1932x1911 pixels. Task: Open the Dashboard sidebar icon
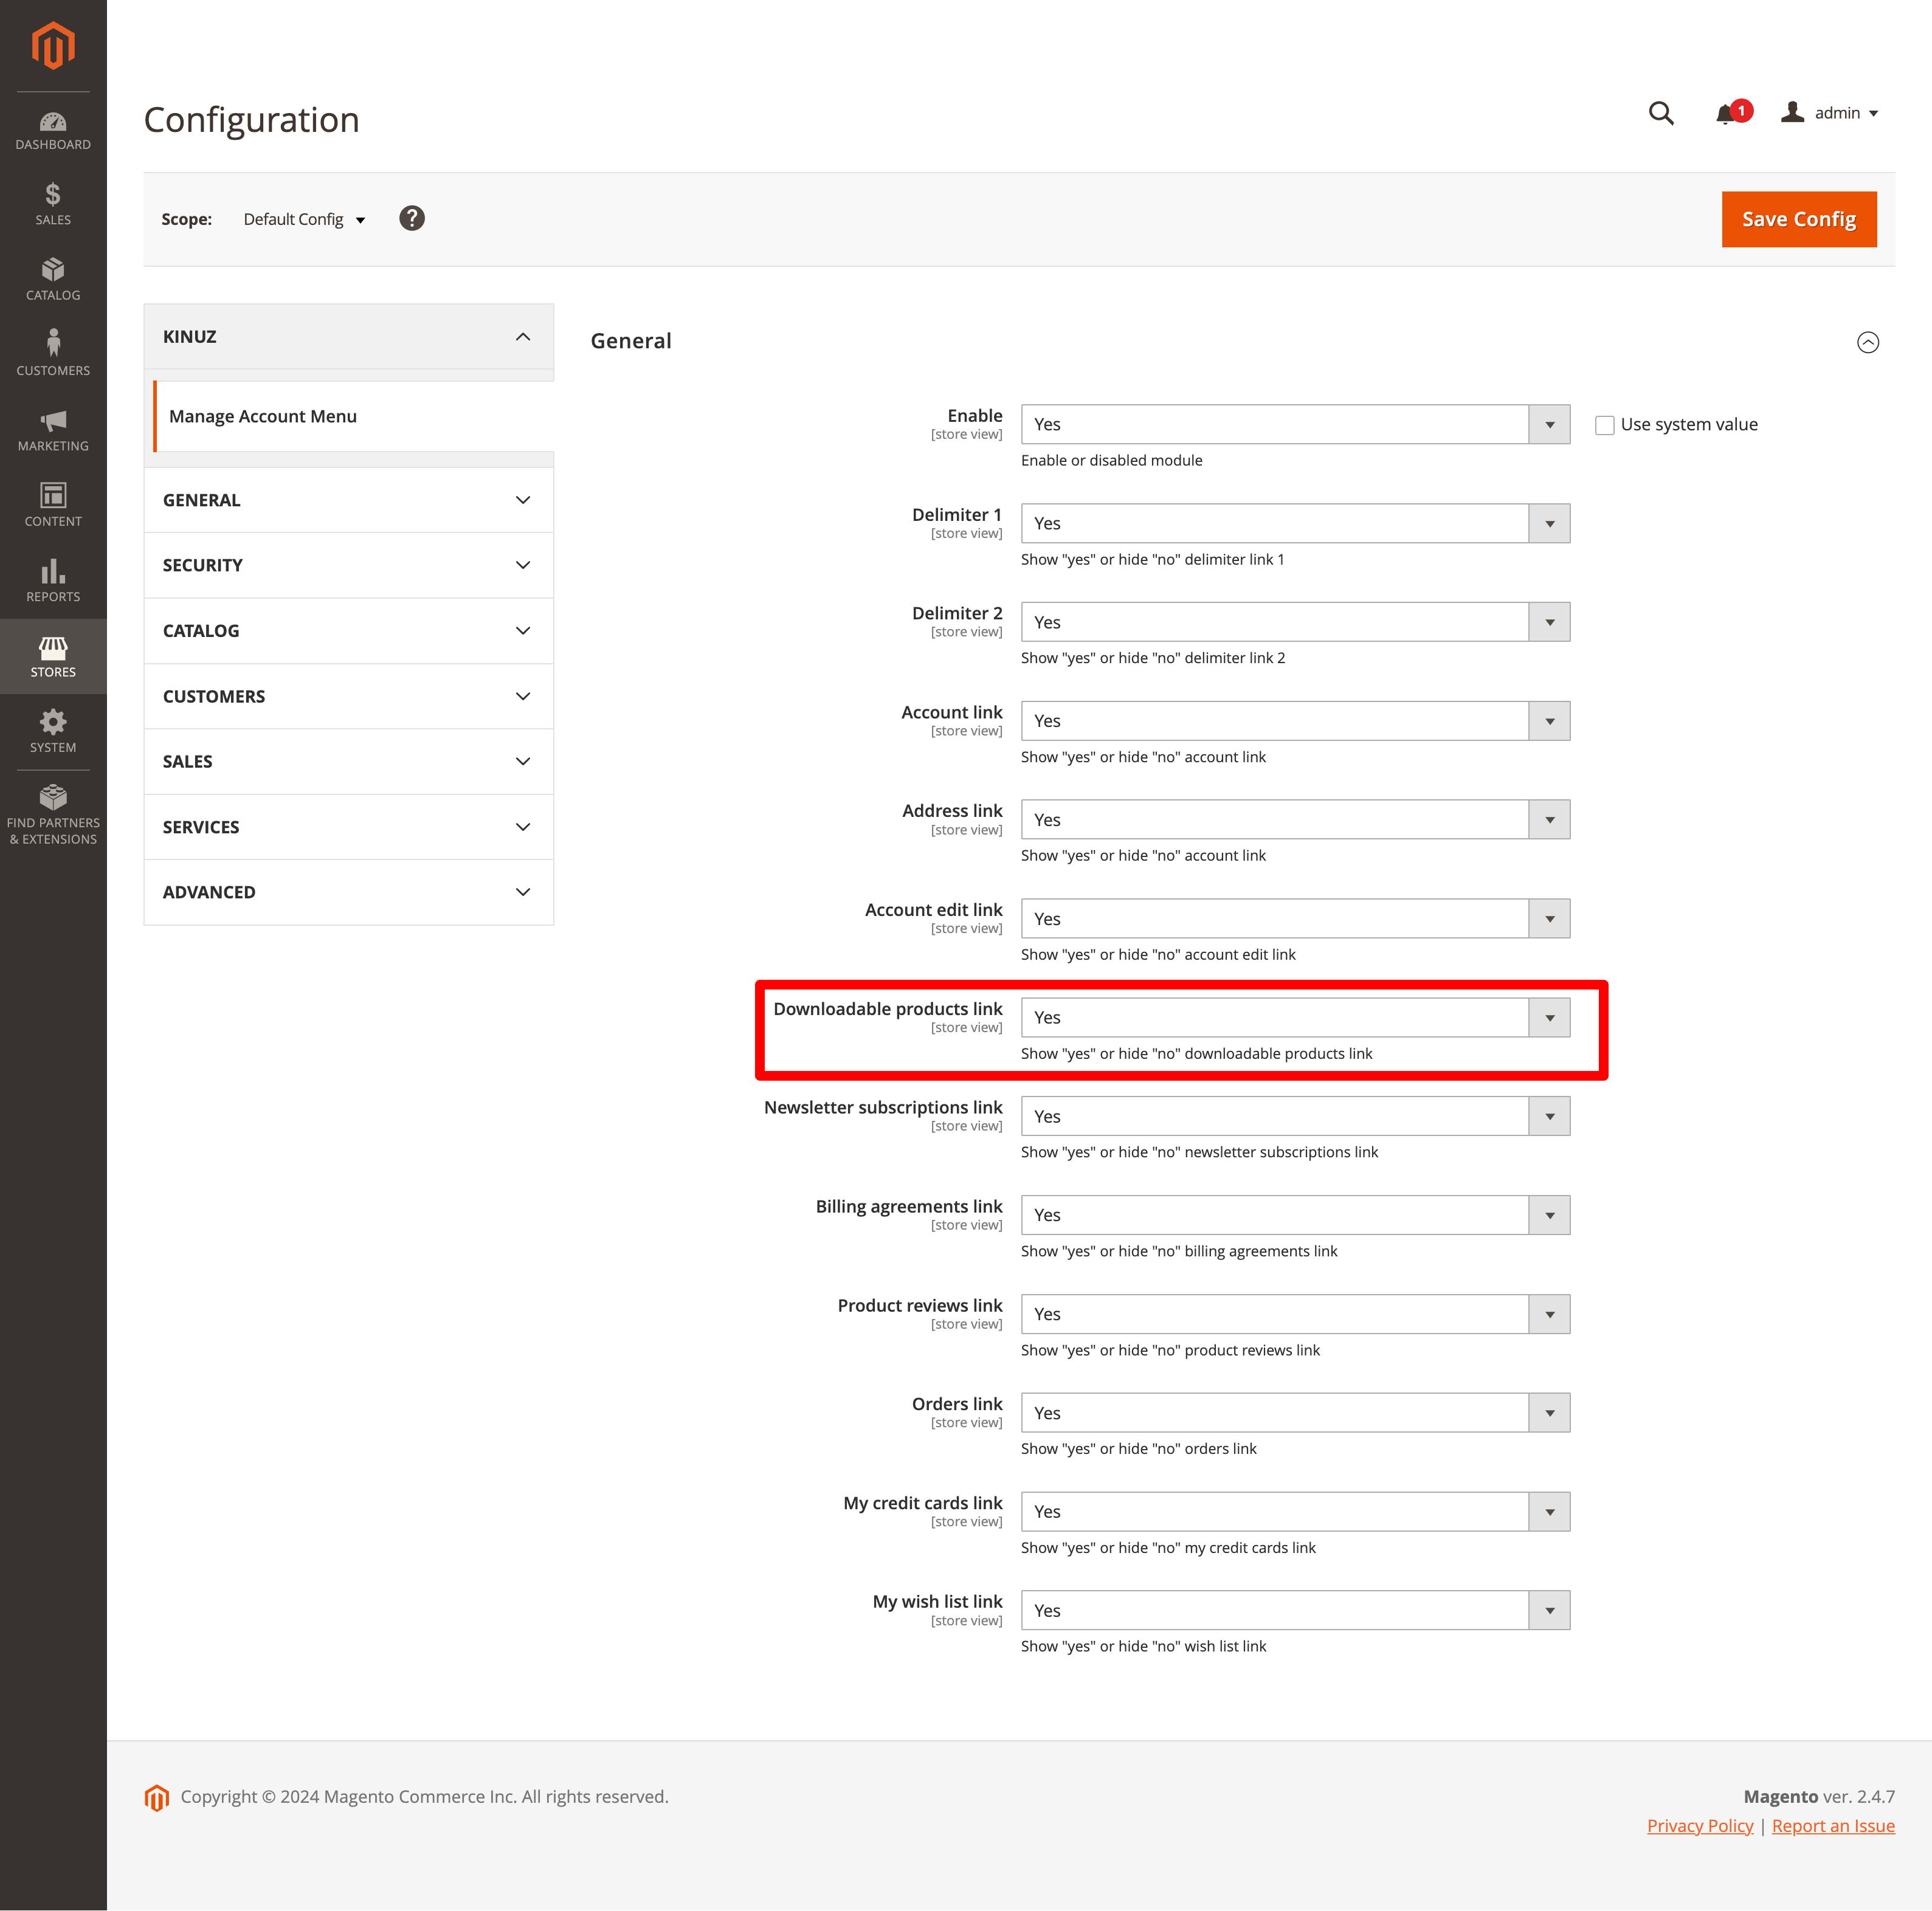53,131
